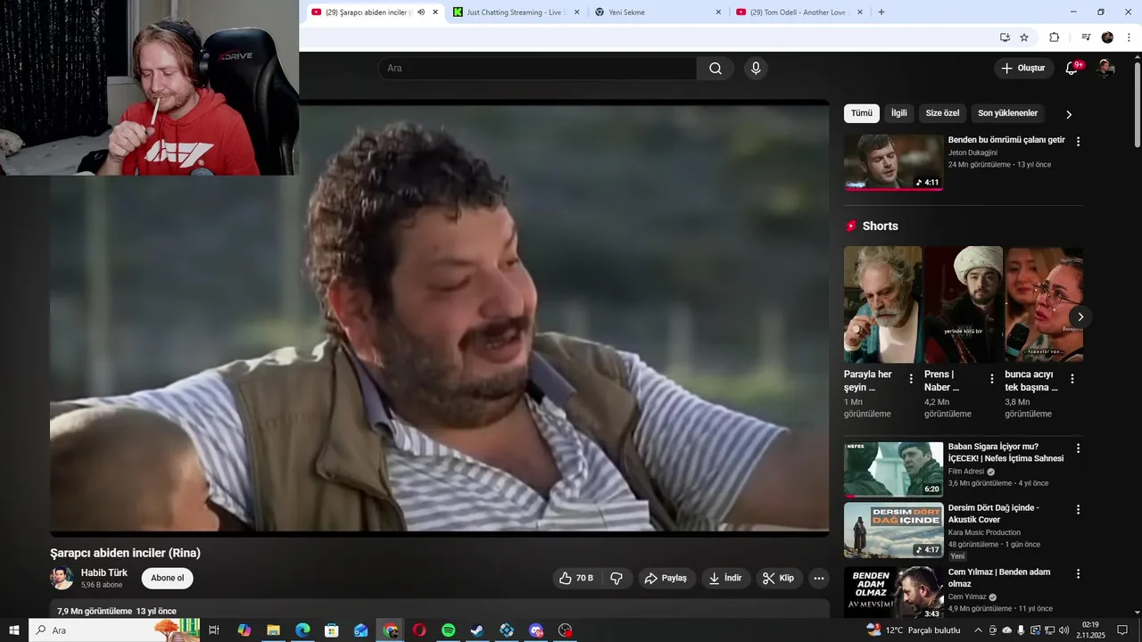Bookmark this page with the star icon

[x=1024, y=37]
